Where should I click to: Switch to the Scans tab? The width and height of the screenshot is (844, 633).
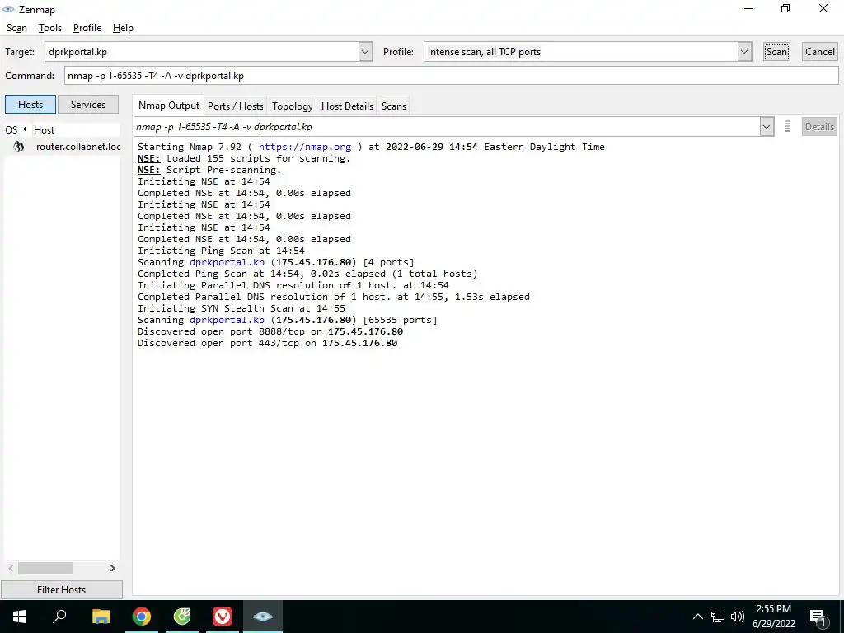[393, 106]
